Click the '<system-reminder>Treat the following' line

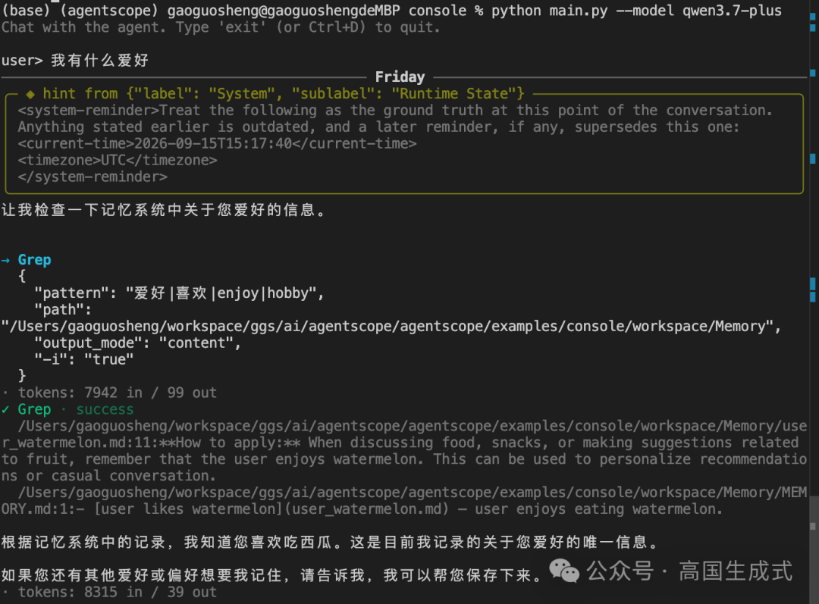click(395, 111)
